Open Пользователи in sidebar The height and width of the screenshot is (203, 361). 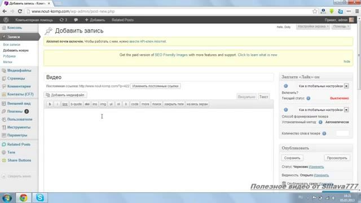click(x=20, y=119)
